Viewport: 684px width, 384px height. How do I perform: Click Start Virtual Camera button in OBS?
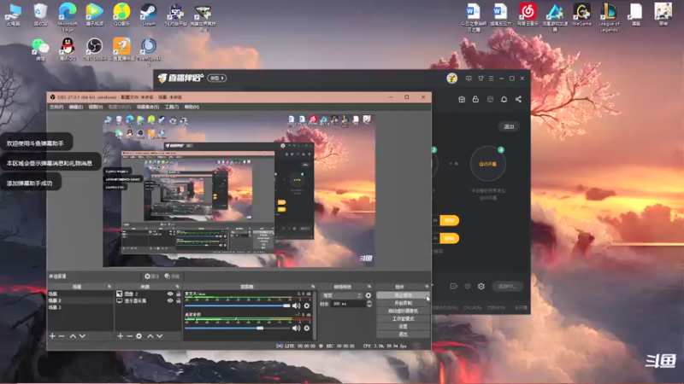[x=403, y=311]
